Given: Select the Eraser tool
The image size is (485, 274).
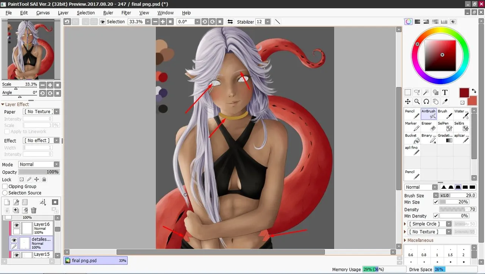Looking at the screenshot, I should tap(429, 126).
